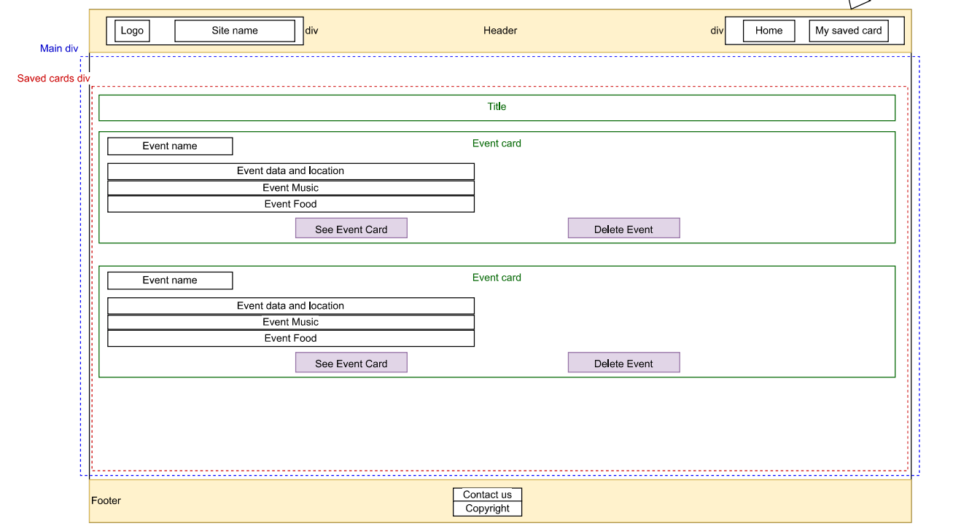This screenshot has width=953, height=526.
Task: Click Event Food in the second card
Action: pyautogui.click(x=291, y=338)
